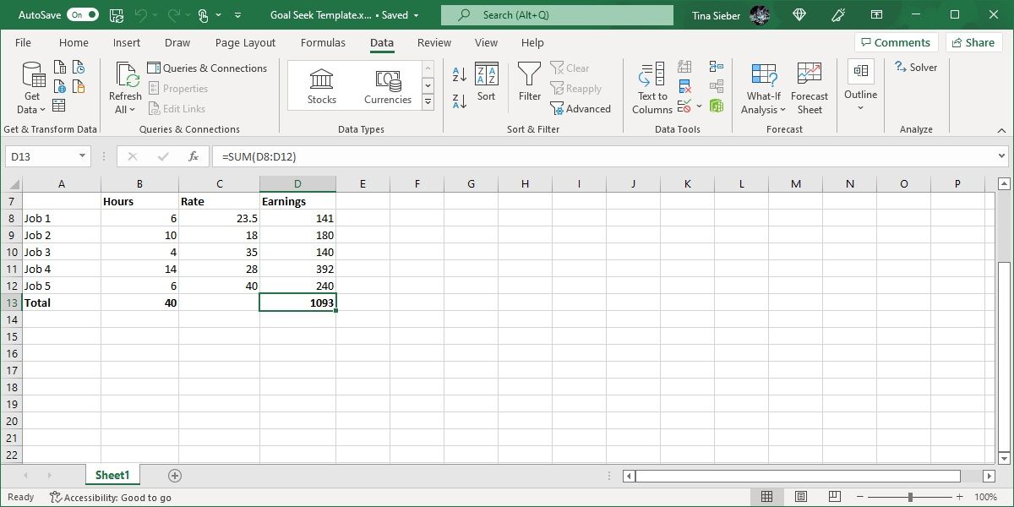Screen dimensions: 1014x507
Task: Open the Review ribbon tab
Action: coord(433,42)
